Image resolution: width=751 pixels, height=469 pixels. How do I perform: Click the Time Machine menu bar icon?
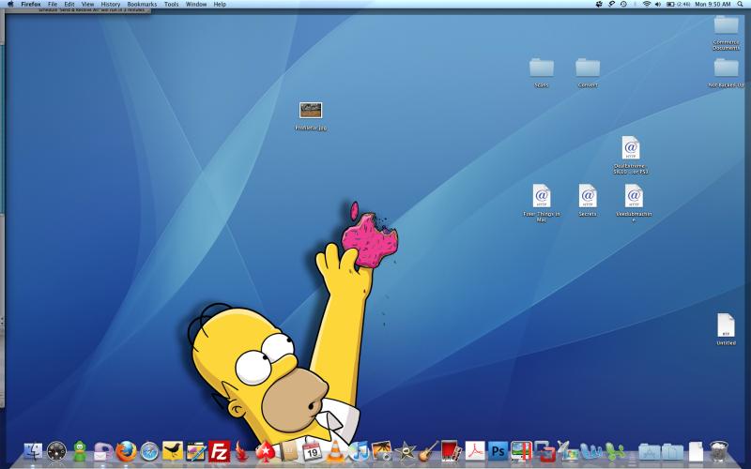[x=623, y=4]
